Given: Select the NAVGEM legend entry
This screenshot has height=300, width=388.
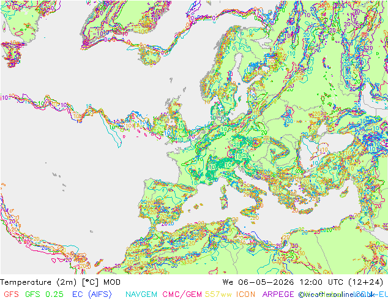Looking at the screenshot, I should click(x=141, y=294).
